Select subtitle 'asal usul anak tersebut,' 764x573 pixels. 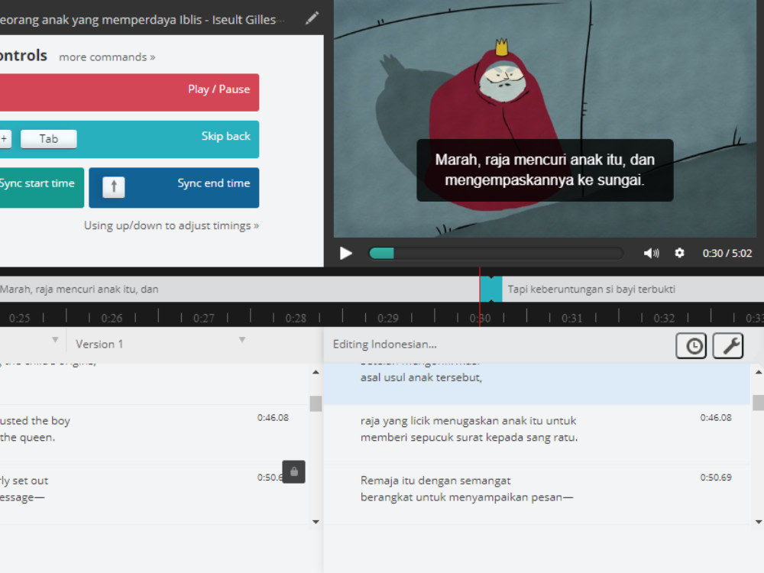coord(421,377)
